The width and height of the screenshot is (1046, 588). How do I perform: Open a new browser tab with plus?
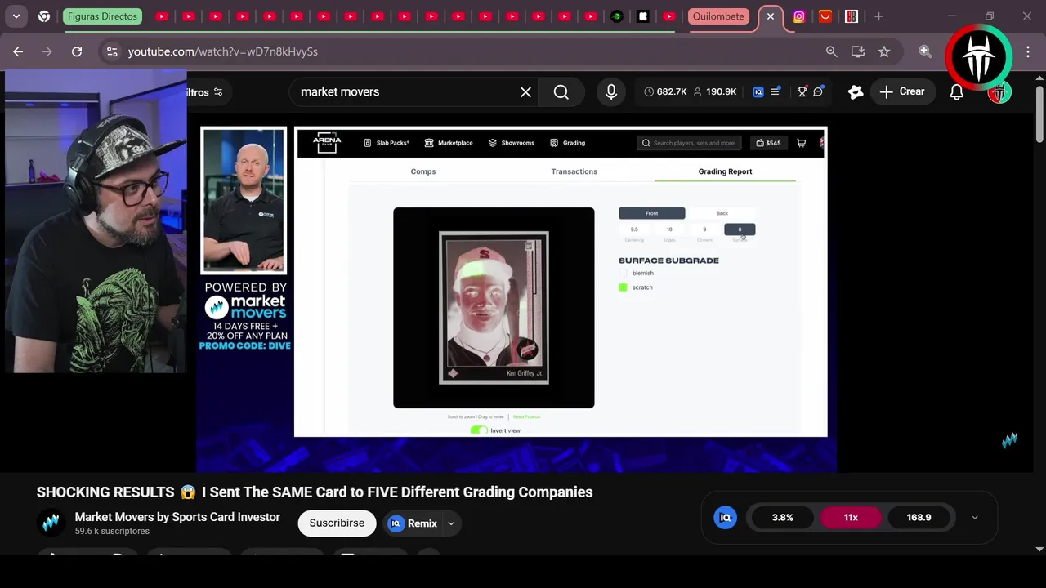point(878,16)
